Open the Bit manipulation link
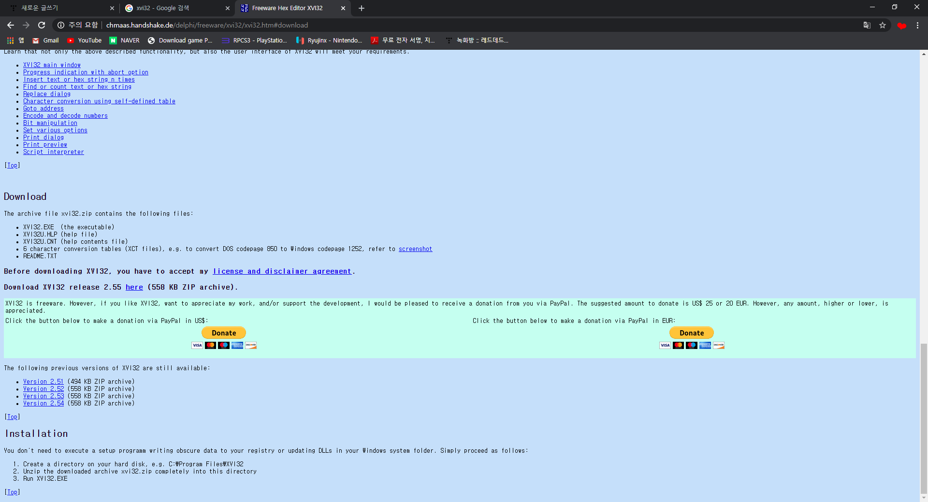The height and width of the screenshot is (502, 928). [50, 123]
